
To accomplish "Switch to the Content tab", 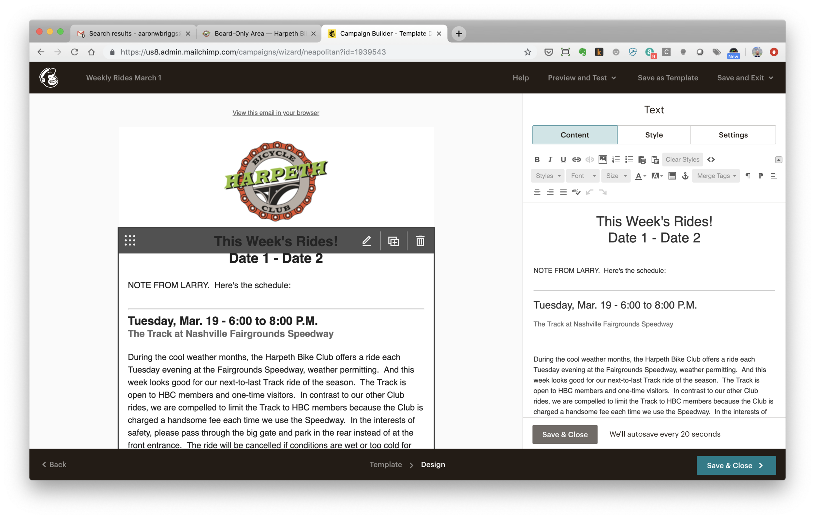I will 575,135.
